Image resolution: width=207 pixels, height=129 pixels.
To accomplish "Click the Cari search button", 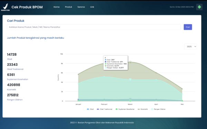I will 188,27.
